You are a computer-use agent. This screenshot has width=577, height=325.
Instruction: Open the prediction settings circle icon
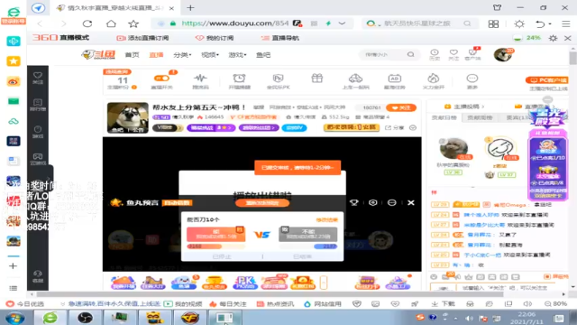coord(372,202)
